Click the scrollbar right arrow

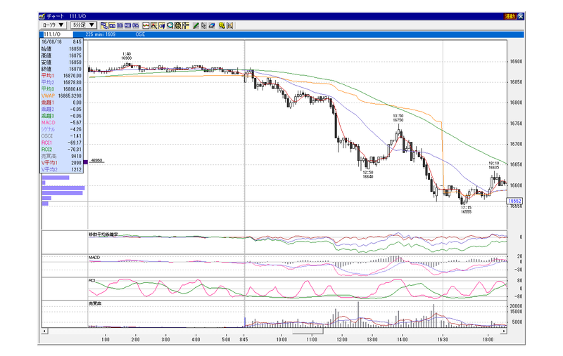coord(504,331)
